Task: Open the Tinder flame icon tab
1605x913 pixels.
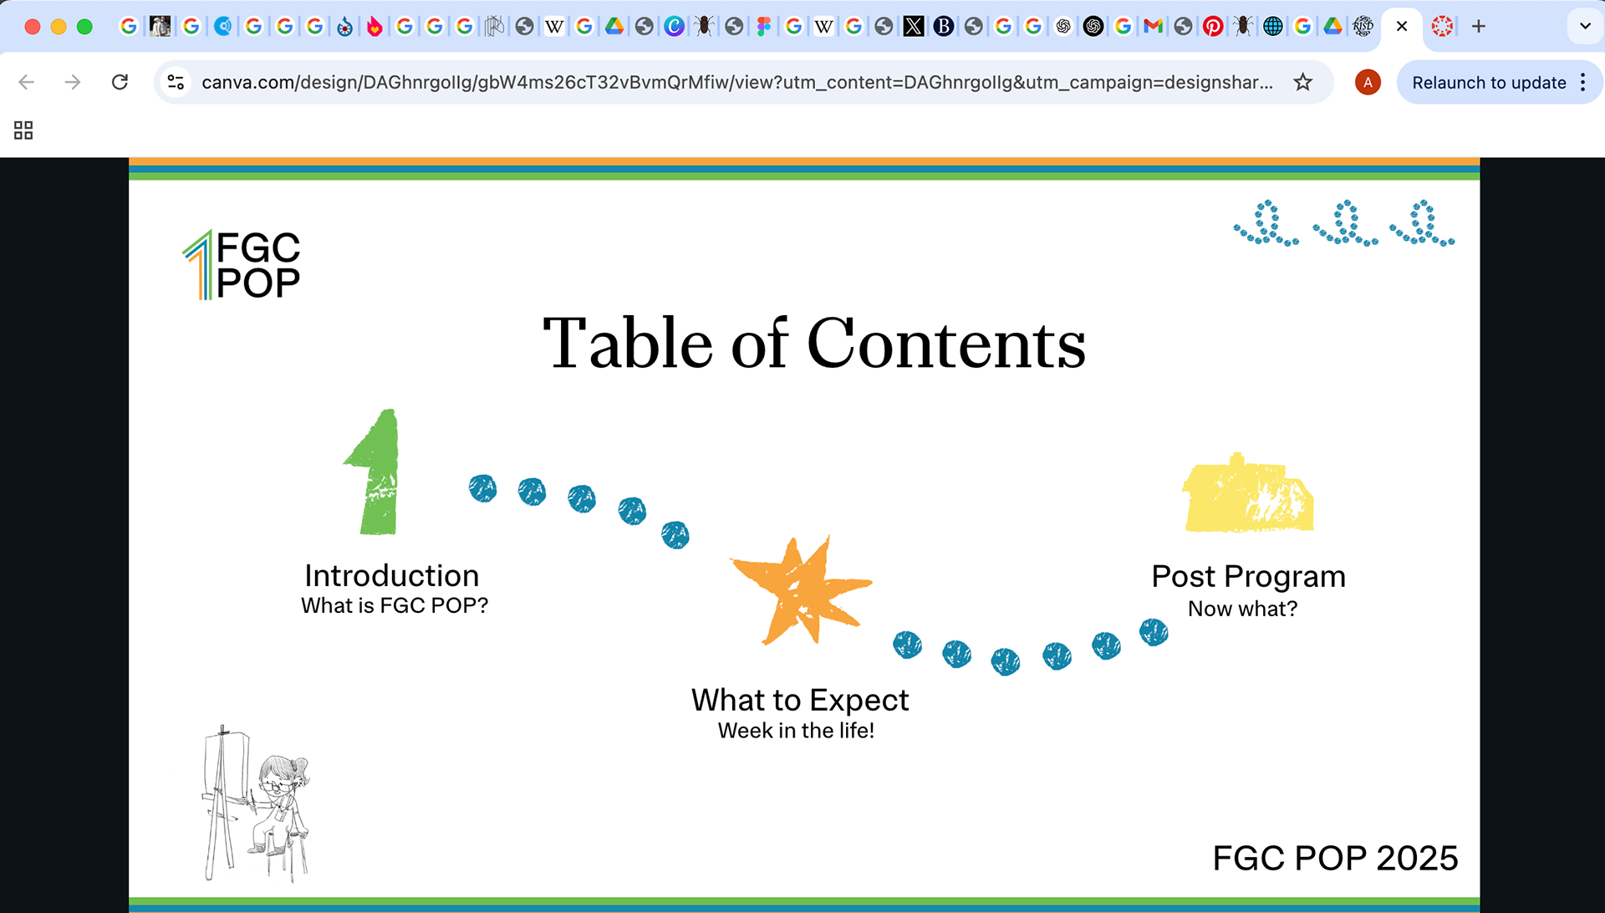Action: [374, 27]
